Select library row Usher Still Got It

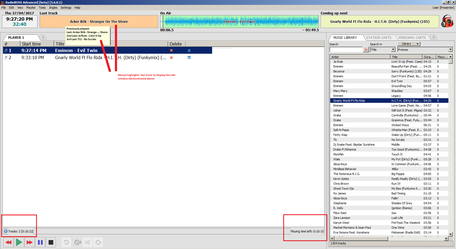pyautogui.click(x=389, y=110)
